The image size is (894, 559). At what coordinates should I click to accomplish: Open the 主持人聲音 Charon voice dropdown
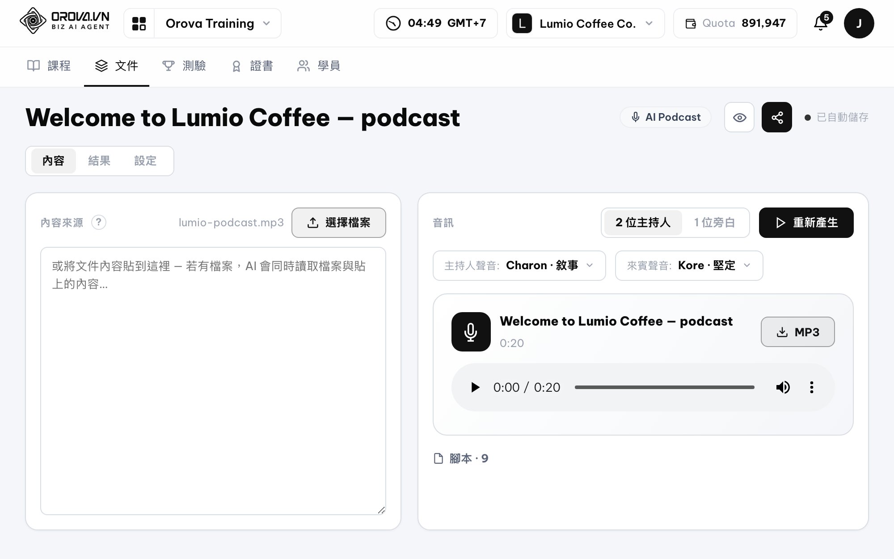[519, 266]
